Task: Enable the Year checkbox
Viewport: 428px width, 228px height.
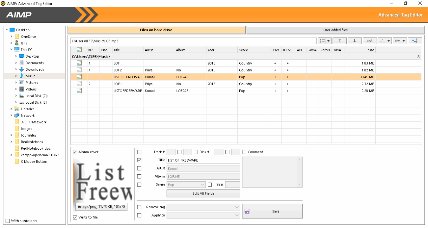Action: [210, 185]
